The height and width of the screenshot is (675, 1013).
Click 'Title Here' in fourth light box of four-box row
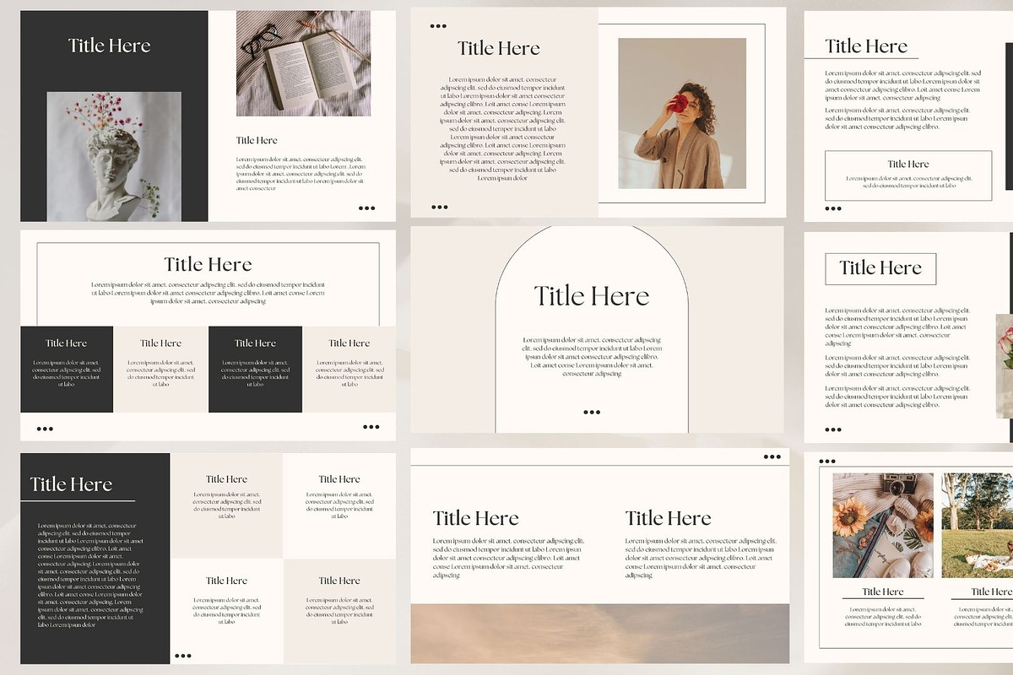coord(349,343)
